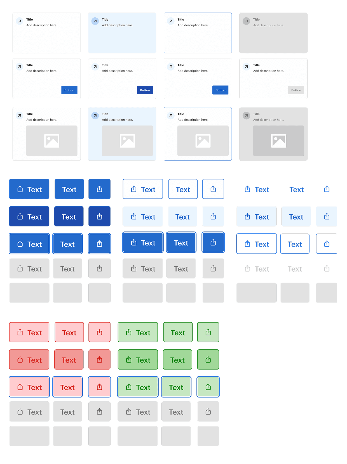Click standalone blue share icon with no background

tap(327, 189)
